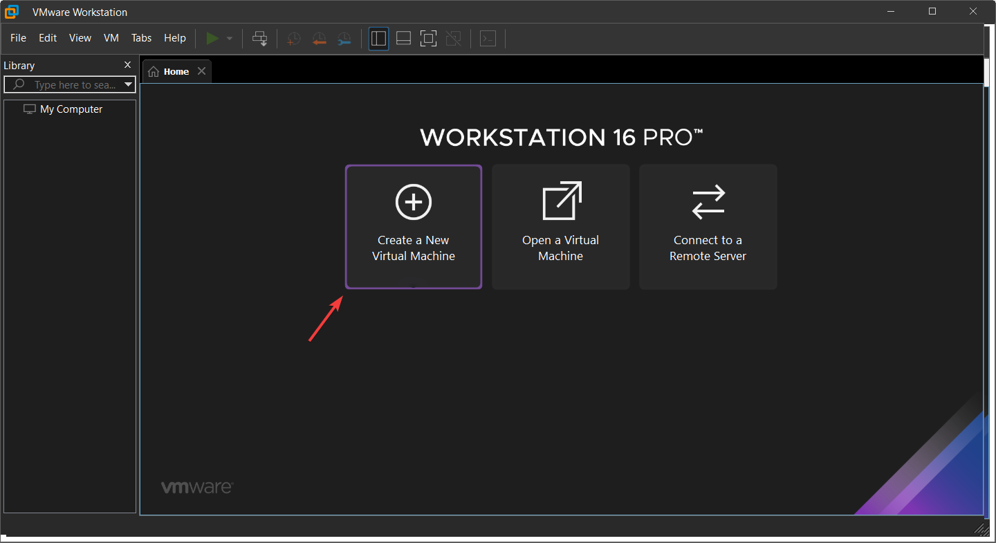Enter full screen mode via toolbar icon
Viewport: 996px width, 543px height.
click(428, 39)
